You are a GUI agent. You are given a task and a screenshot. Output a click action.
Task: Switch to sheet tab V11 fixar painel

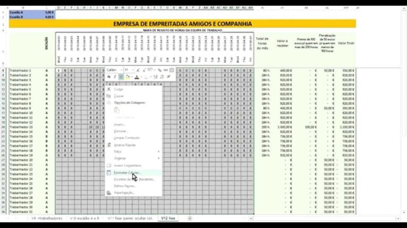(130, 218)
